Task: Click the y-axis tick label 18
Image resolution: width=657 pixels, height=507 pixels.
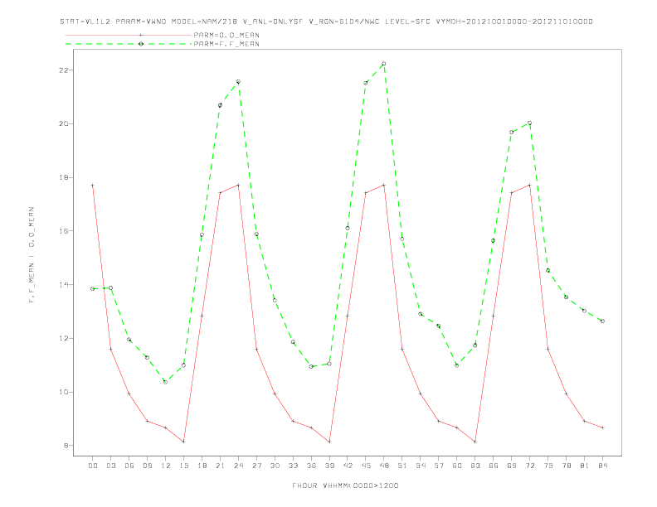Action: (x=64, y=177)
